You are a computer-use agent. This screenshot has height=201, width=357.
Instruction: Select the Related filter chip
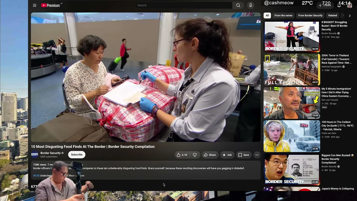pos(332,16)
